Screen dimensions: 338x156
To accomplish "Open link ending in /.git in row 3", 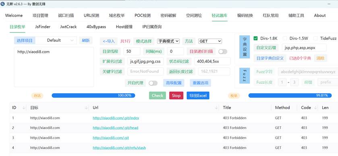I will (x=111, y=138).
